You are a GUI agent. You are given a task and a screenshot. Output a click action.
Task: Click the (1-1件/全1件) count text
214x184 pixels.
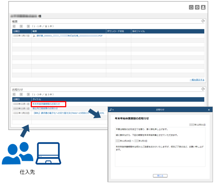tap(43, 26)
